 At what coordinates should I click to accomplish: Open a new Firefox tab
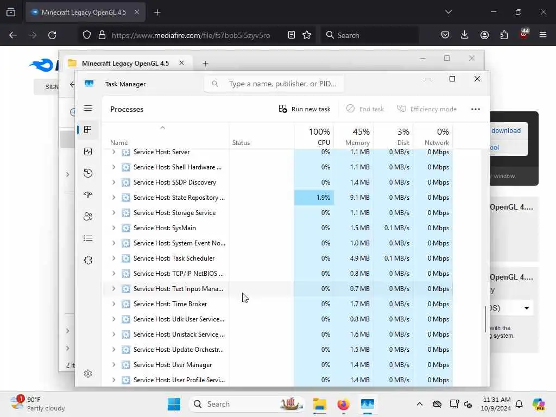click(157, 12)
